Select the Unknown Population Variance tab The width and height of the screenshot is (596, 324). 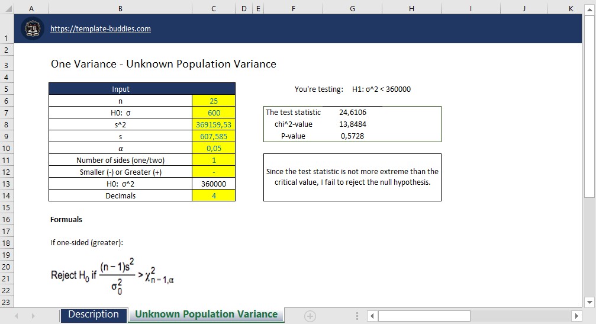click(206, 315)
